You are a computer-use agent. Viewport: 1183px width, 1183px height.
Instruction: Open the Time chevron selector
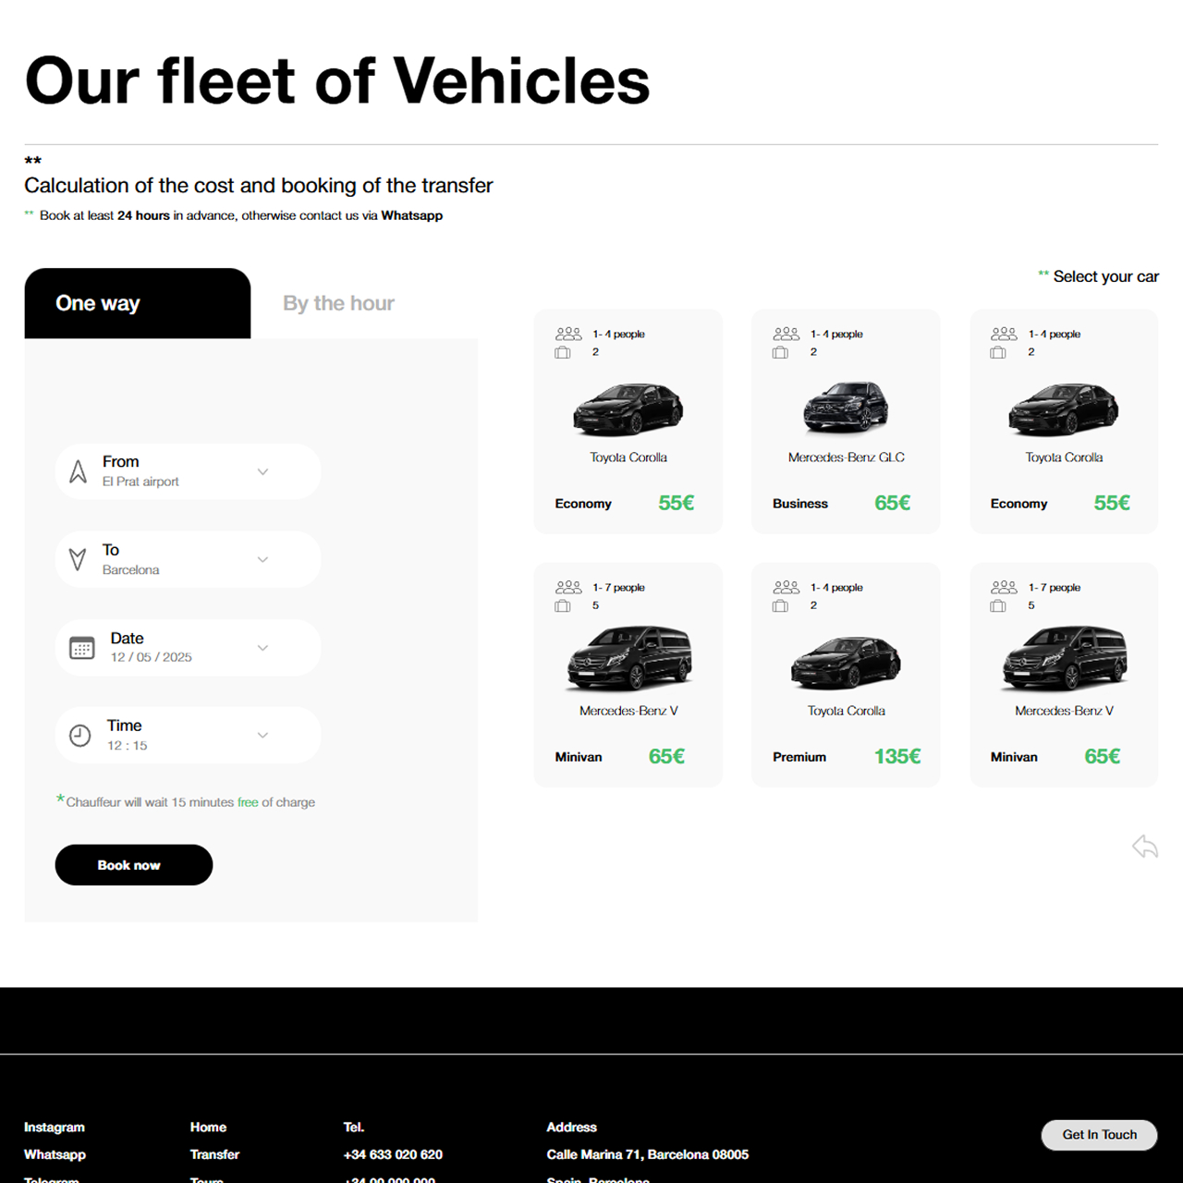pyautogui.click(x=262, y=736)
